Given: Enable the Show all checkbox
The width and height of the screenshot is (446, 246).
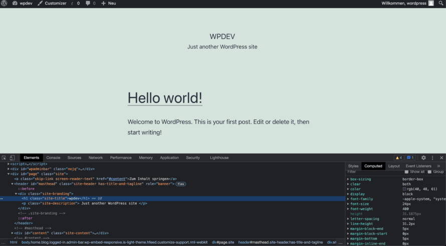Looking at the screenshot, I should coord(406,171).
